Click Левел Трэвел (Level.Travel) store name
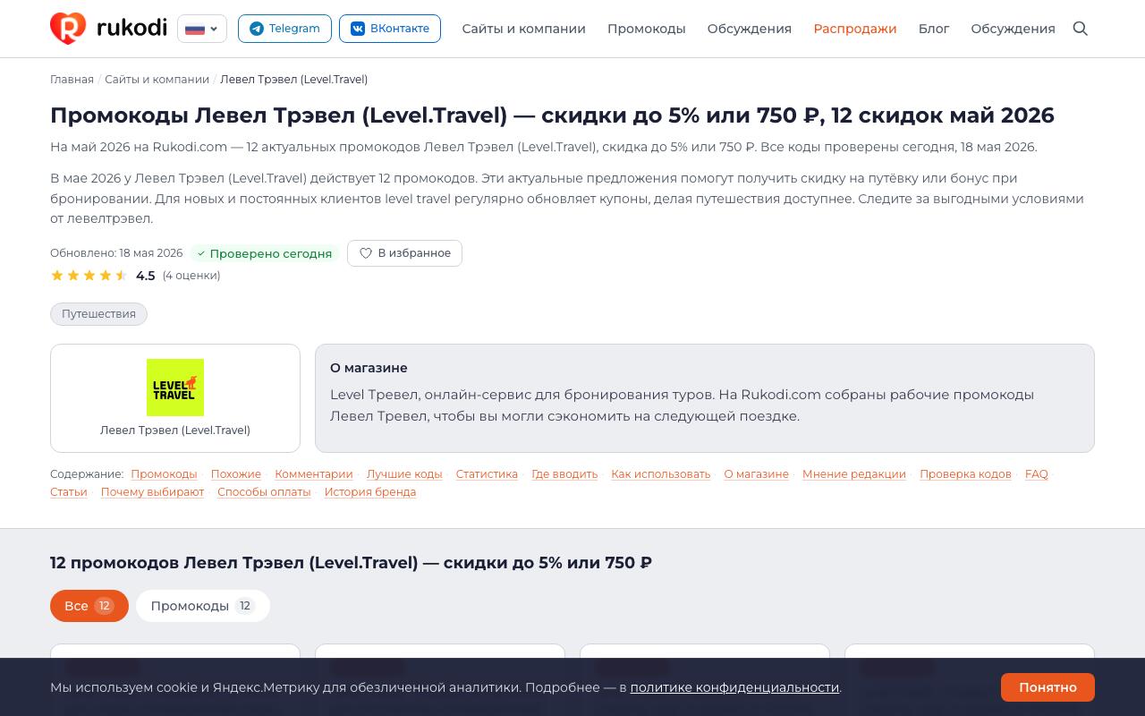1145x716 pixels. click(x=175, y=430)
